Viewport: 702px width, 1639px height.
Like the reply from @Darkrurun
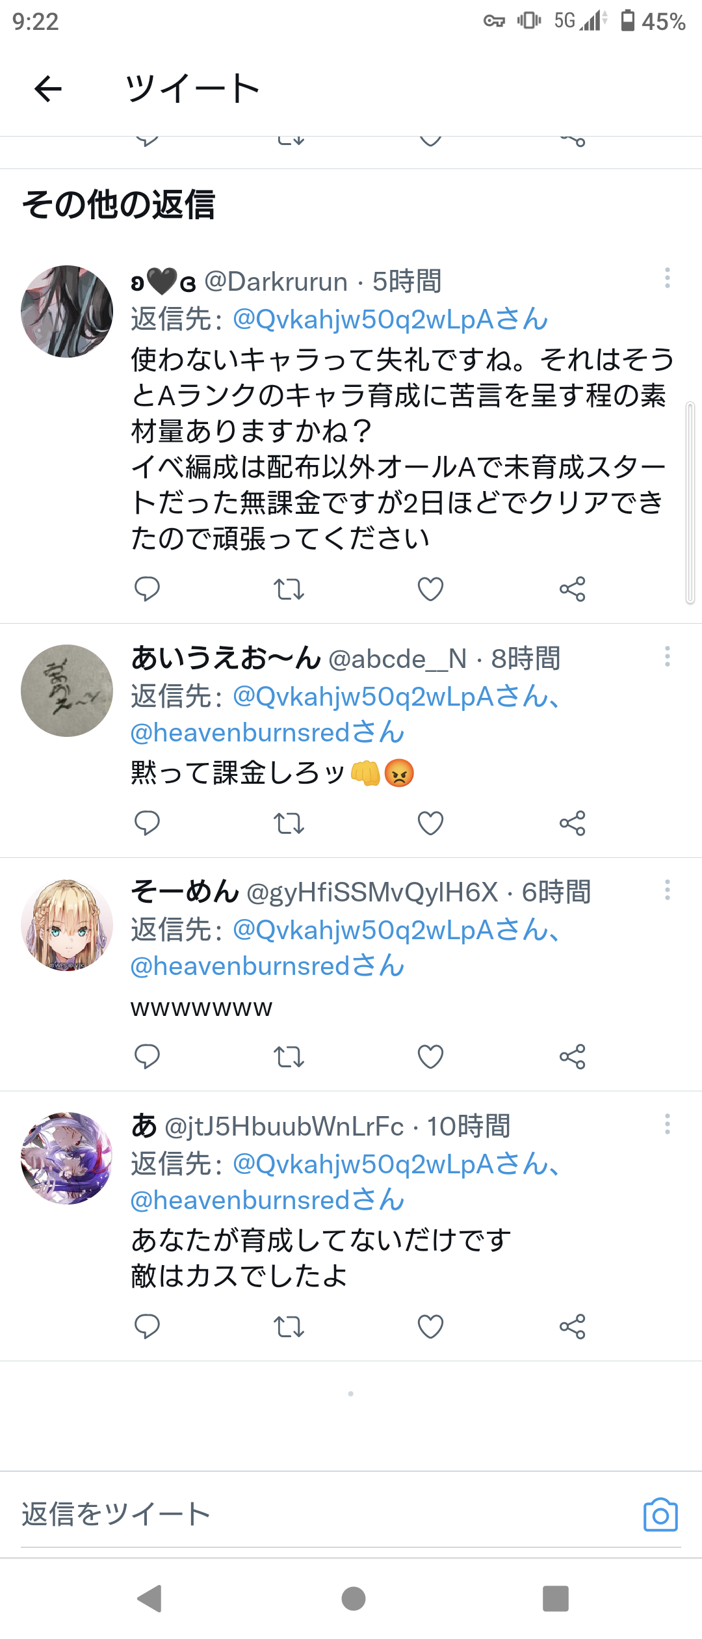(430, 589)
